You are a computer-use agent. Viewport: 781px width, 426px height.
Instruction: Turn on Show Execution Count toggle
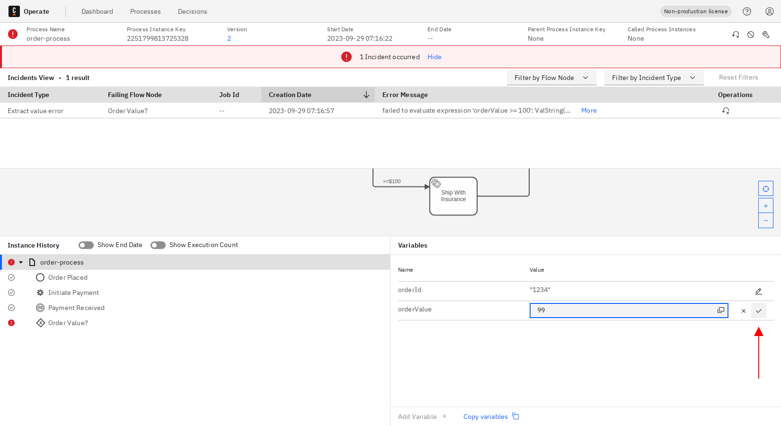(x=158, y=245)
